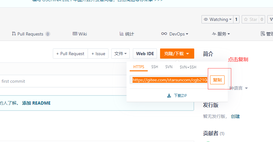Open the 贡献者 contributors heading

pyautogui.click(x=214, y=133)
